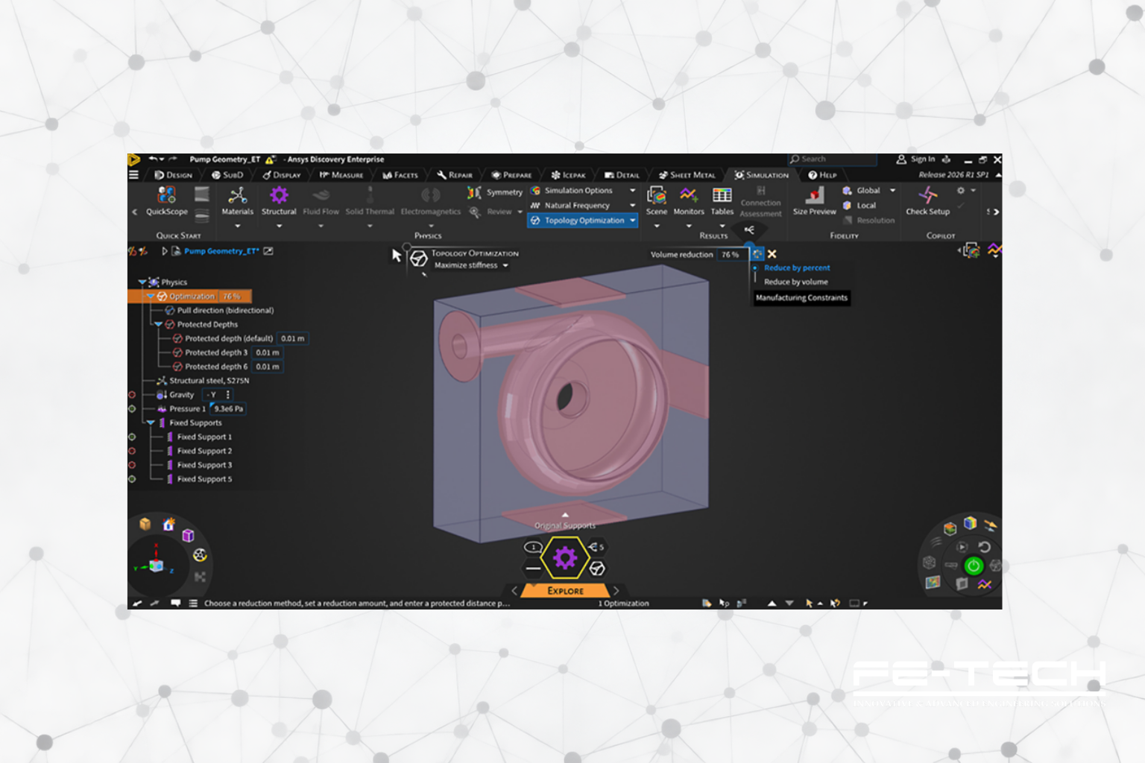Image resolution: width=1145 pixels, height=763 pixels.
Task: Click the Size Preview icon
Action: click(x=815, y=195)
